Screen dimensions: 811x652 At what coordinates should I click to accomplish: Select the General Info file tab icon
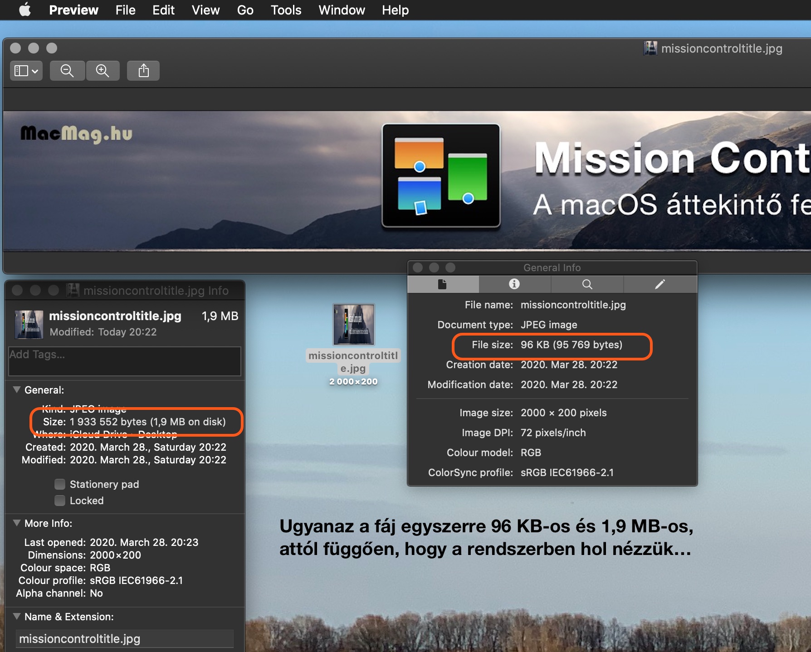coord(443,284)
